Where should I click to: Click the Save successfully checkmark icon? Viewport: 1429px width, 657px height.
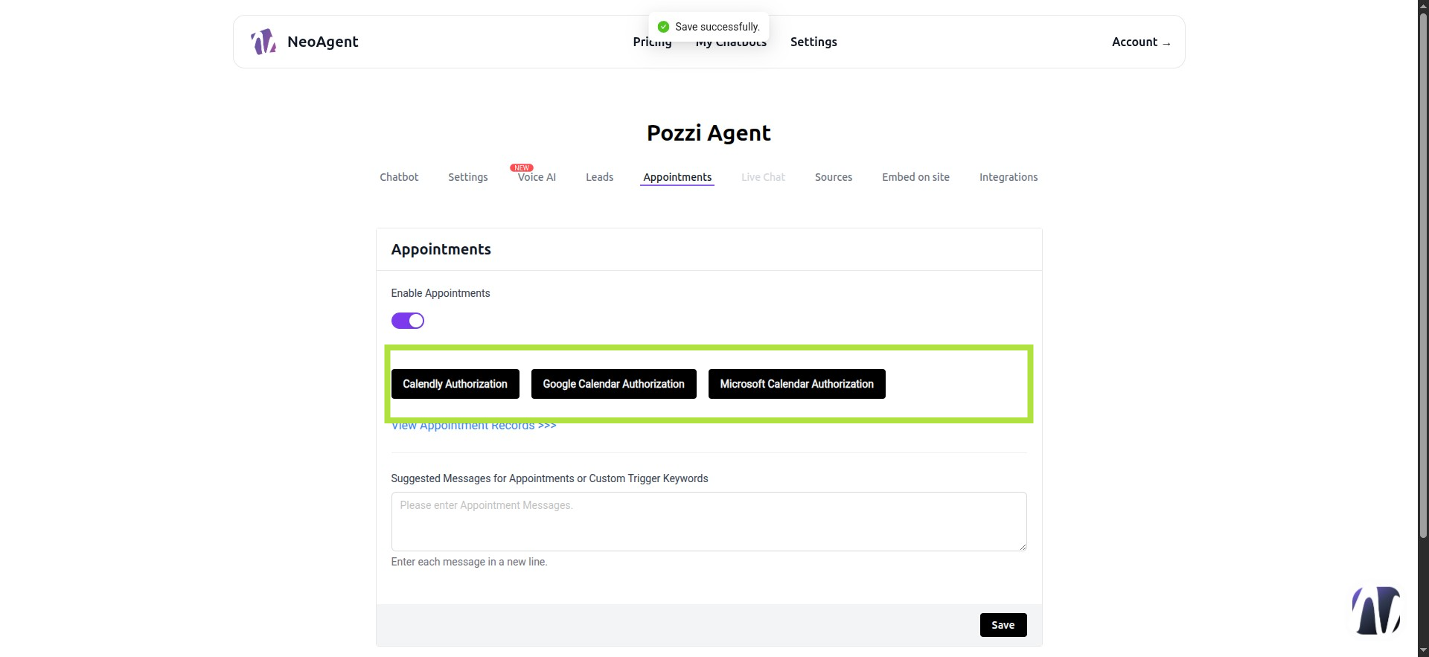(663, 27)
